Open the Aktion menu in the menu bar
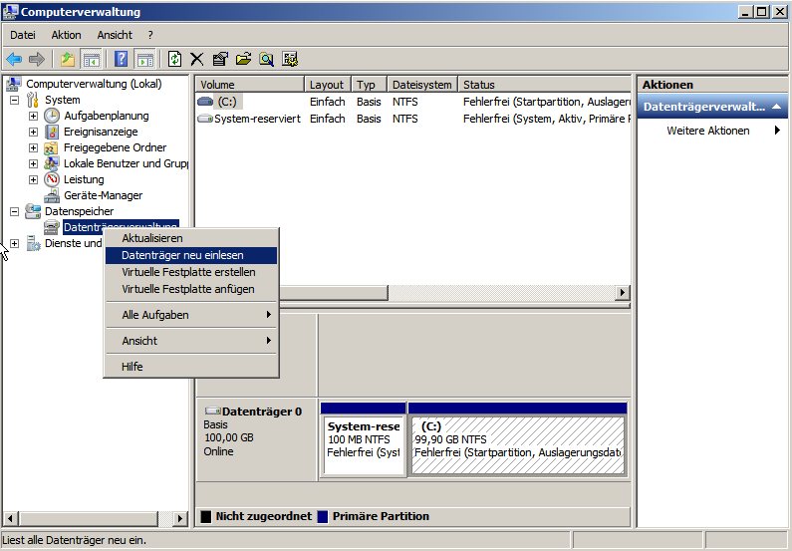Screen dimensions: 792x551 66,35
